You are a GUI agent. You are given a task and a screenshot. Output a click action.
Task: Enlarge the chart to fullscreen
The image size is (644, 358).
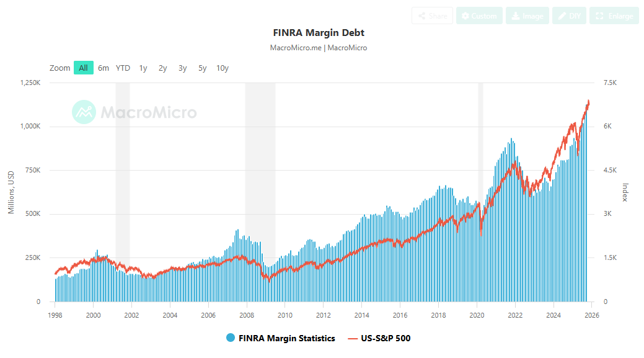click(x=614, y=16)
